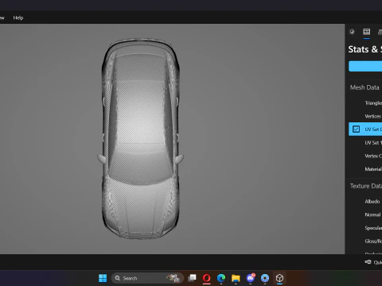The image size is (382, 286).
Task: Uncheck the UV Set 0 checkbox
Action: (356, 129)
